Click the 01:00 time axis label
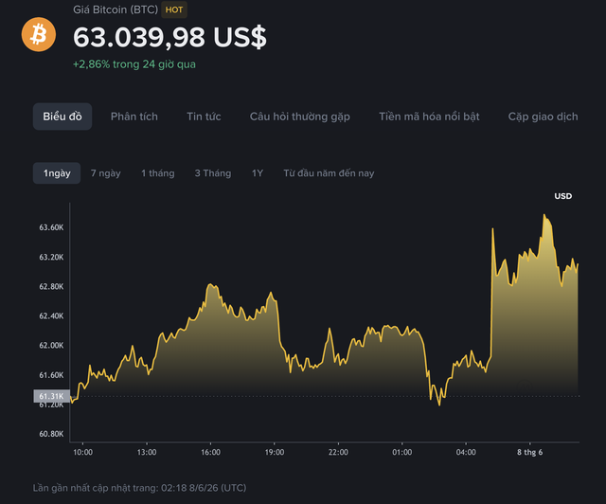606x504 pixels. [x=401, y=452]
